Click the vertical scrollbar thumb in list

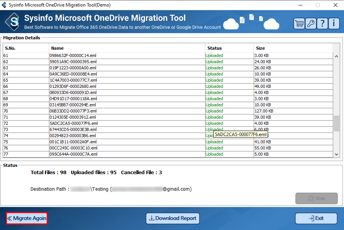coord(336,123)
